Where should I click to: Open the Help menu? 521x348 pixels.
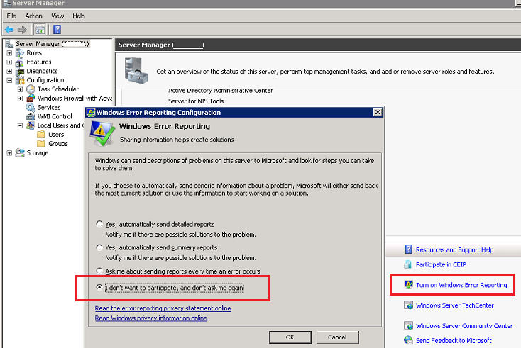[x=79, y=16]
